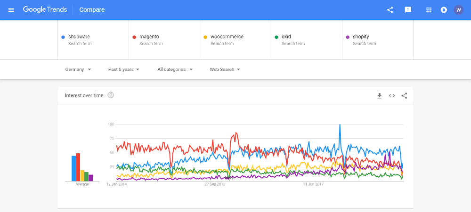Open the Past 5 years dropdown

124,69
